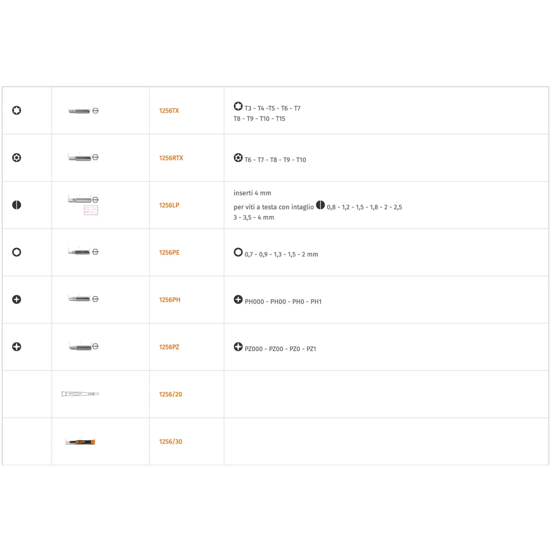Image resolution: width=551 pixels, height=551 pixels.
Task: Open the 1256RTX product link
Action: point(171,158)
